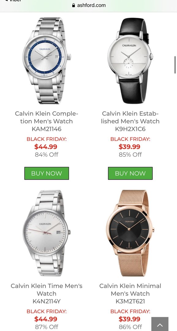Open Calvin Klein Minimal Men's Watch K3M2T621 link
Screen dimensions: 177x331
130,293
